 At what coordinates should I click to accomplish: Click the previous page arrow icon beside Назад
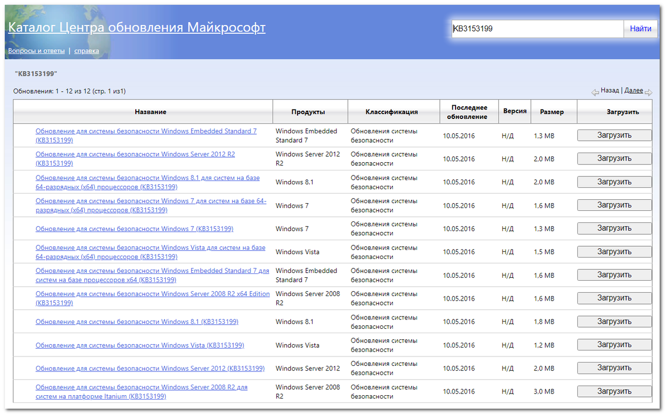click(x=595, y=92)
